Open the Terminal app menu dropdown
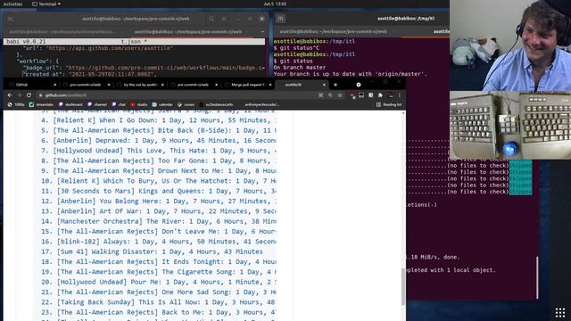571x321 pixels. (x=46, y=4)
